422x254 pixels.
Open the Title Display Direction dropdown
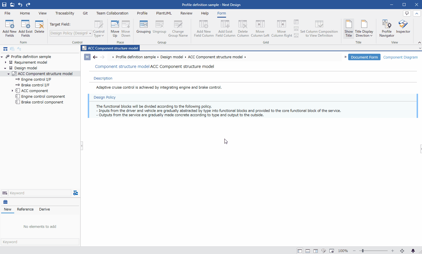coord(364,28)
